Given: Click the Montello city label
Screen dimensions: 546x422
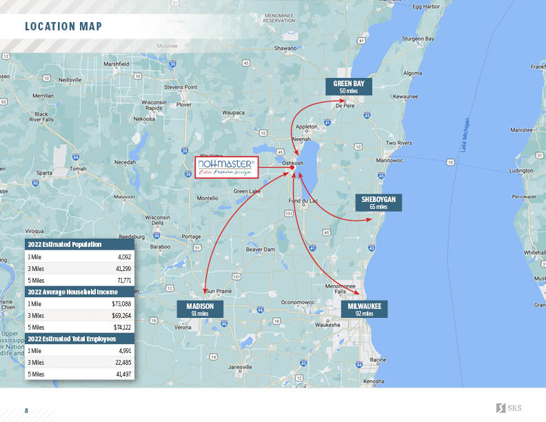Looking at the screenshot, I should 208,198.
